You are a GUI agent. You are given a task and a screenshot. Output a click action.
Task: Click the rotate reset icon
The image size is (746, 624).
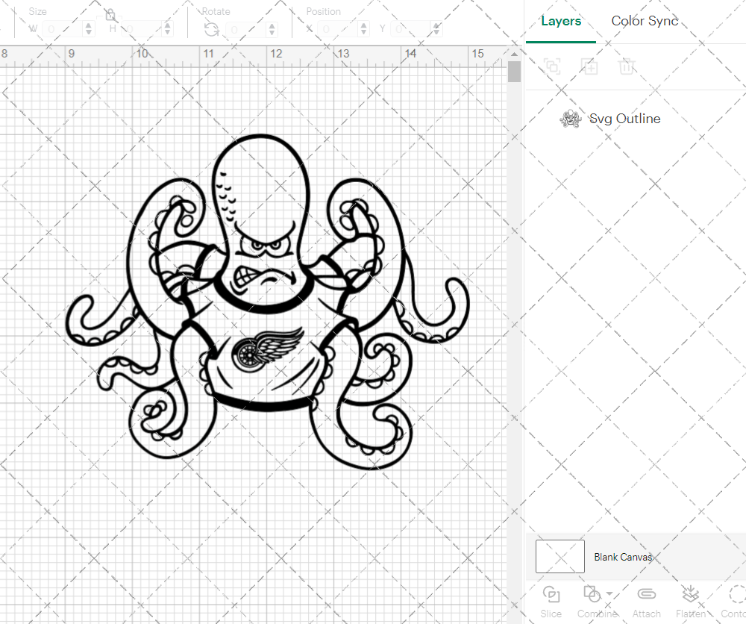(x=211, y=28)
